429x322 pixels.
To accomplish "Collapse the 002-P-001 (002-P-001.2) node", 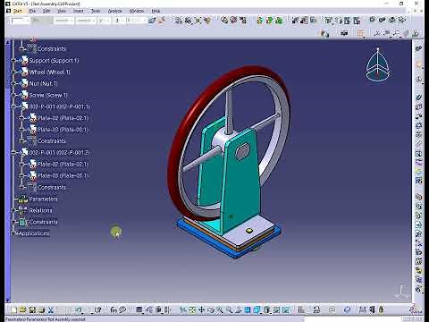I will (13, 153).
